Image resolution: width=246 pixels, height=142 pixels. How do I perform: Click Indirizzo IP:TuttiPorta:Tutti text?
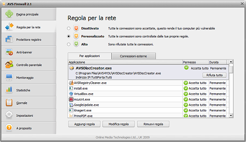(93, 77)
